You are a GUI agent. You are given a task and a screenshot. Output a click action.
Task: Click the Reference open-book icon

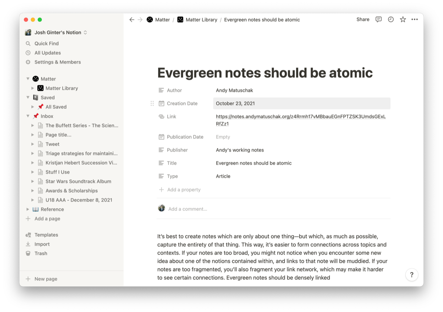[x=35, y=209]
